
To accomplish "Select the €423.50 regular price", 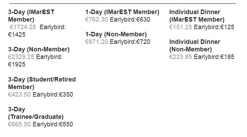I will [x=19, y=95].
